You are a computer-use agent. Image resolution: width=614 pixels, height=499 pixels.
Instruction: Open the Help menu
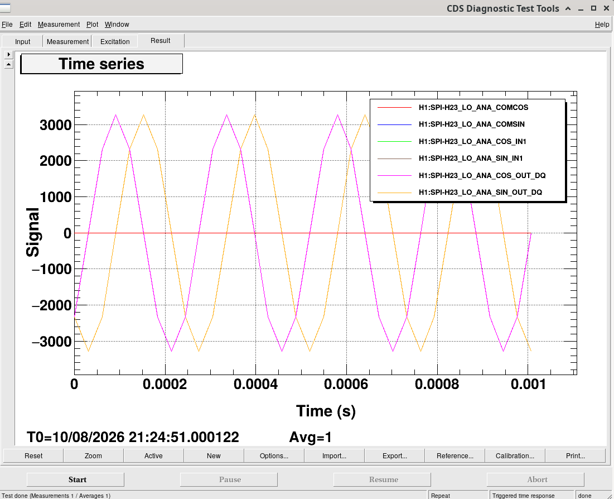pos(602,25)
